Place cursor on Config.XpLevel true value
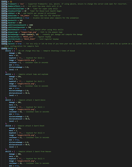This screenshot has height=167, width=132. (x=19, y=44)
